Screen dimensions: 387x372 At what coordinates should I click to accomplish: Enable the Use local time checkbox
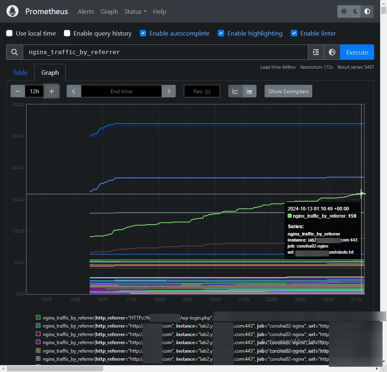(9, 34)
